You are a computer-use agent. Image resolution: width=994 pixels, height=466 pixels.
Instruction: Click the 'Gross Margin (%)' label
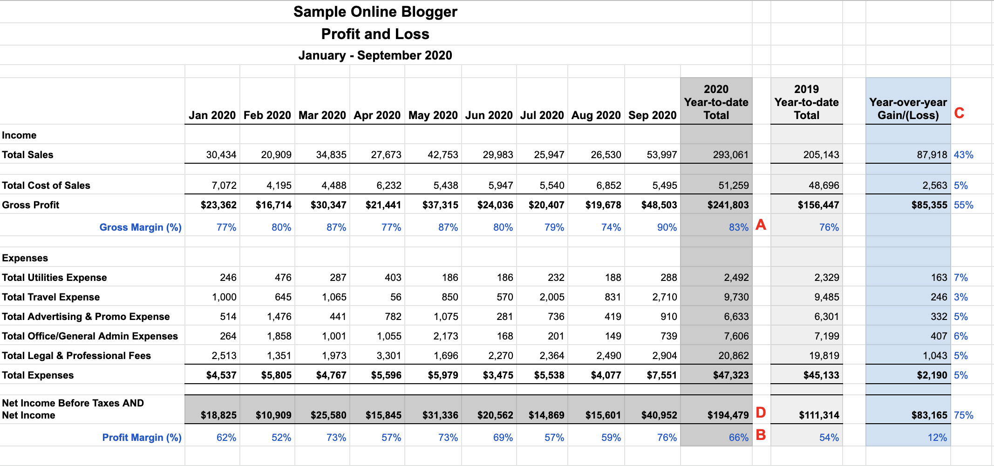pyautogui.click(x=141, y=227)
